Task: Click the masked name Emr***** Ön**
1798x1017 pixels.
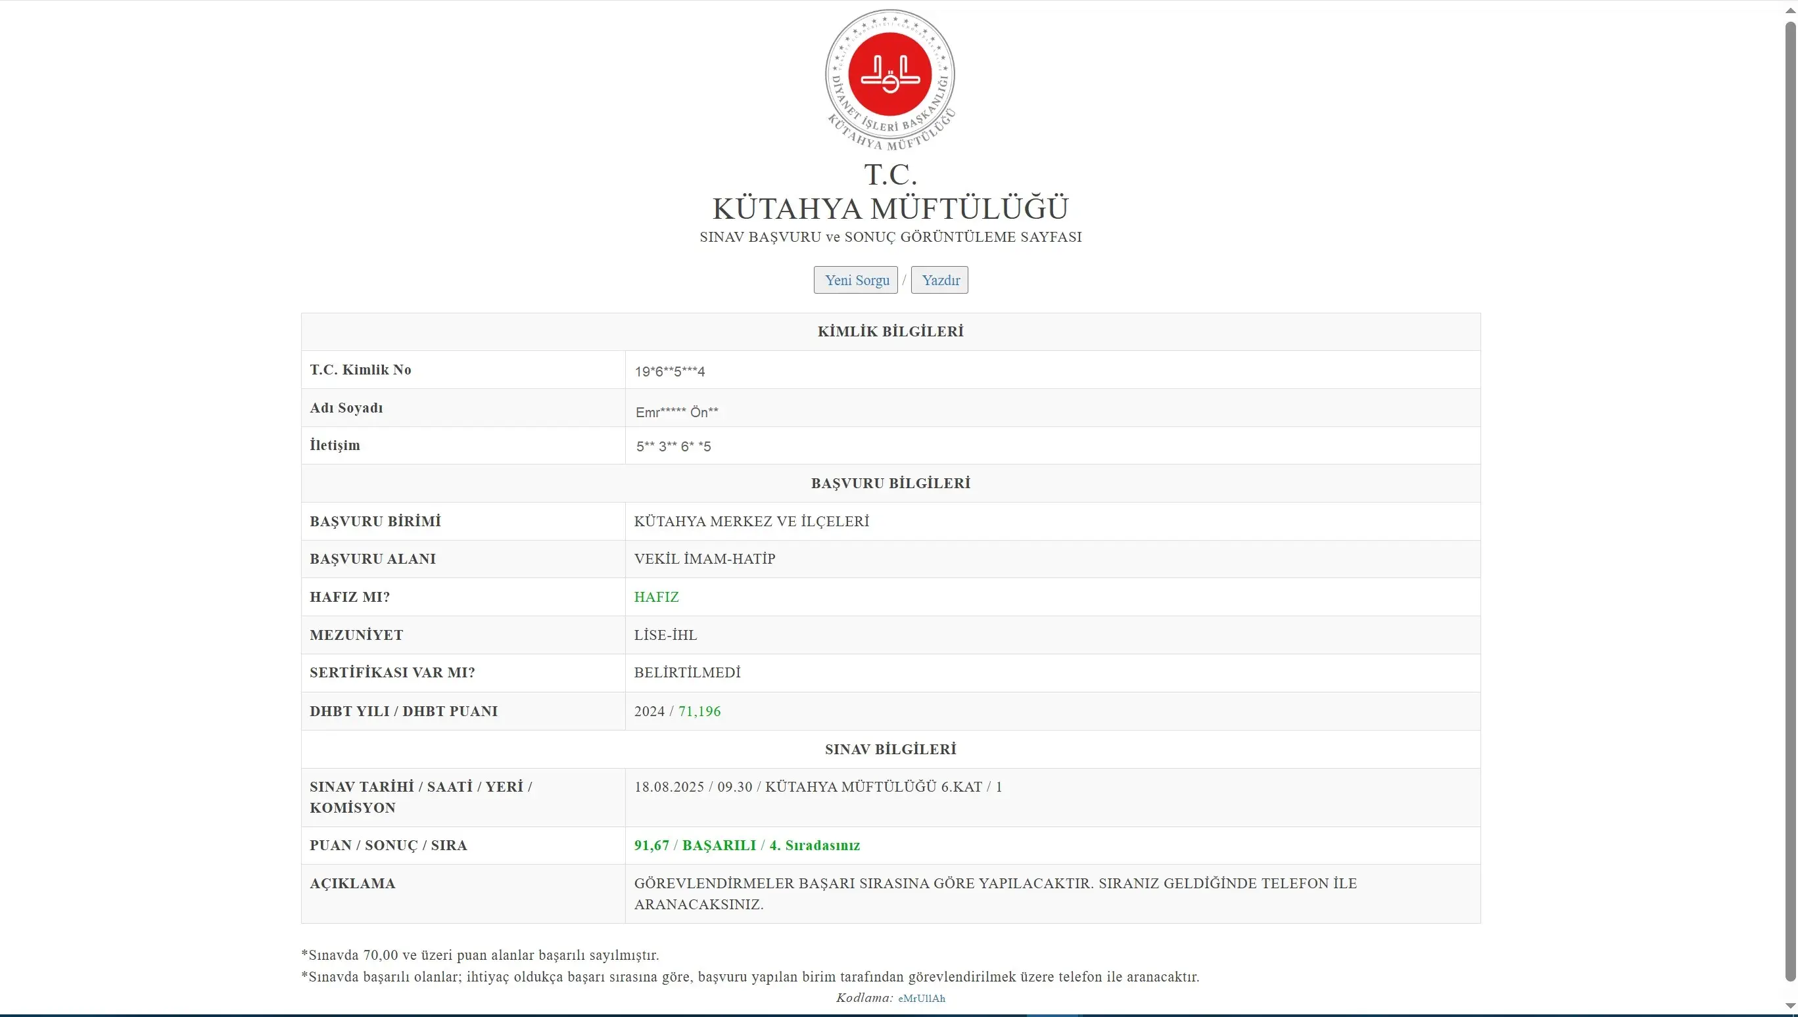Action: (x=676, y=412)
